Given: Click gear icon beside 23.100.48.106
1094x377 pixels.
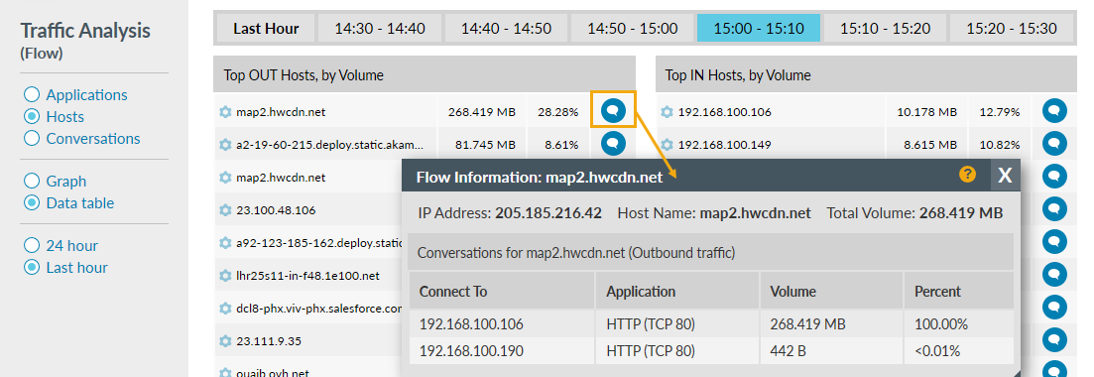Looking at the screenshot, I should tap(225, 210).
